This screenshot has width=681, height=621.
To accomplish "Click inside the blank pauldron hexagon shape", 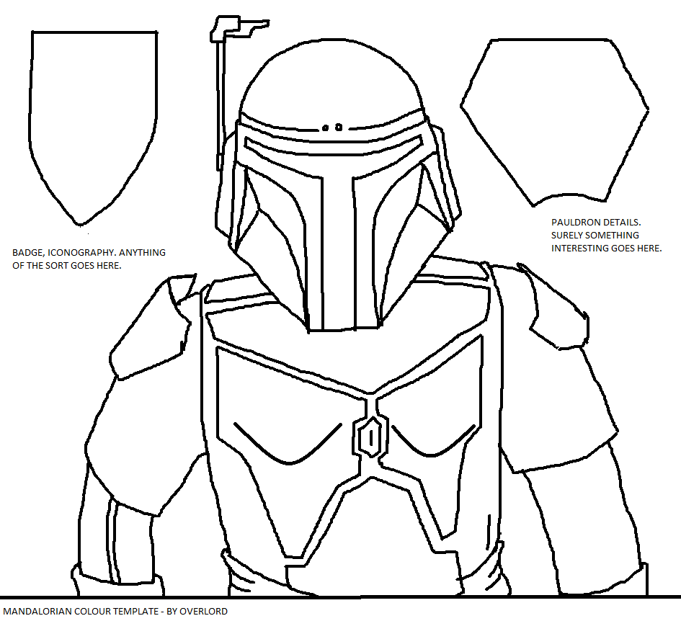I will pos(553,119).
